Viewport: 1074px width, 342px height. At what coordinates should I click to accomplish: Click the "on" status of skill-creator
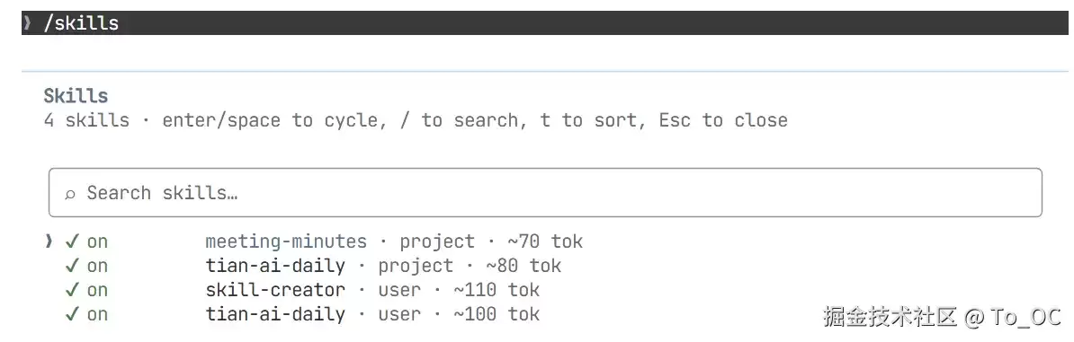97,290
